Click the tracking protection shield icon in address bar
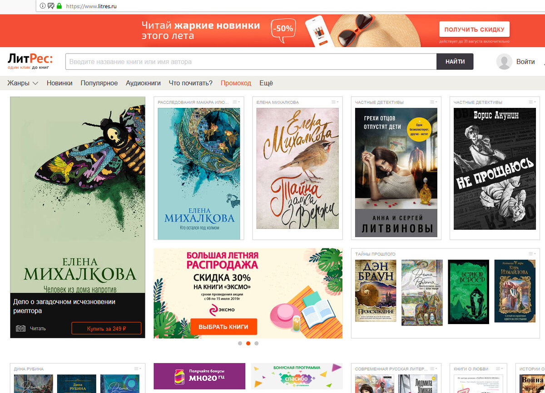 (51, 6)
